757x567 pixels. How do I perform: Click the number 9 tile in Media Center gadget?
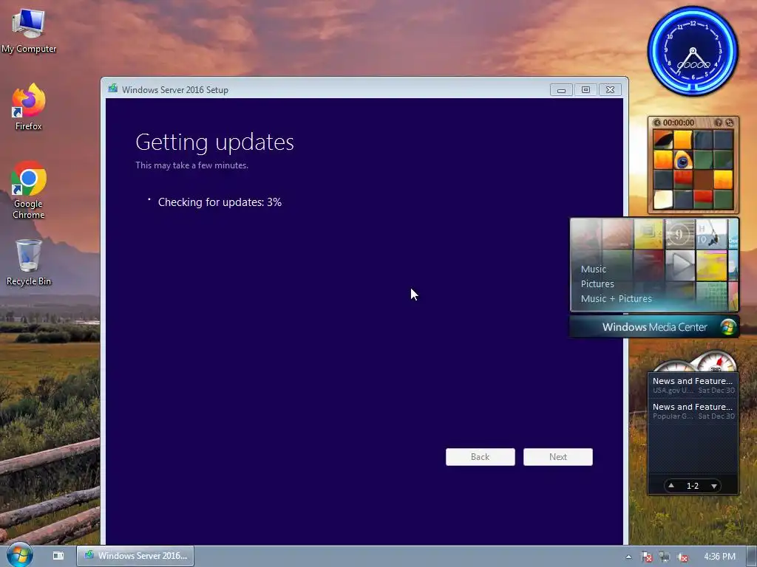click(679, 235)
